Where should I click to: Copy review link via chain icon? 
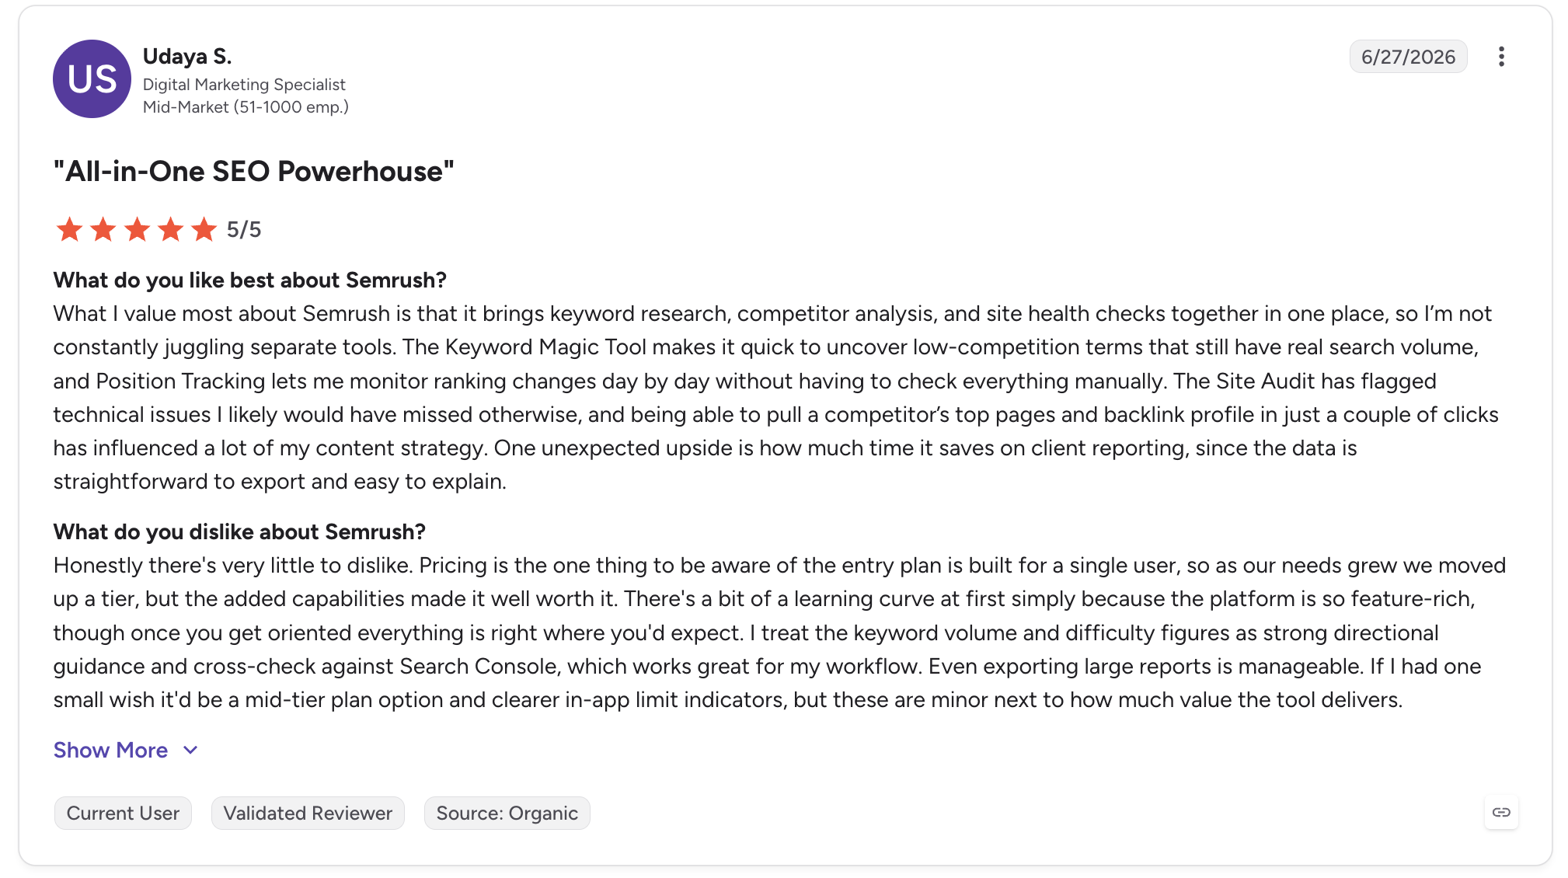pos(1501,812)
